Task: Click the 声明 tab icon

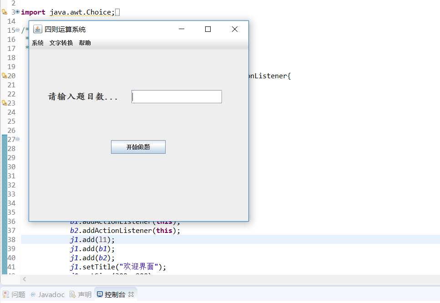Action: (72, 294)
